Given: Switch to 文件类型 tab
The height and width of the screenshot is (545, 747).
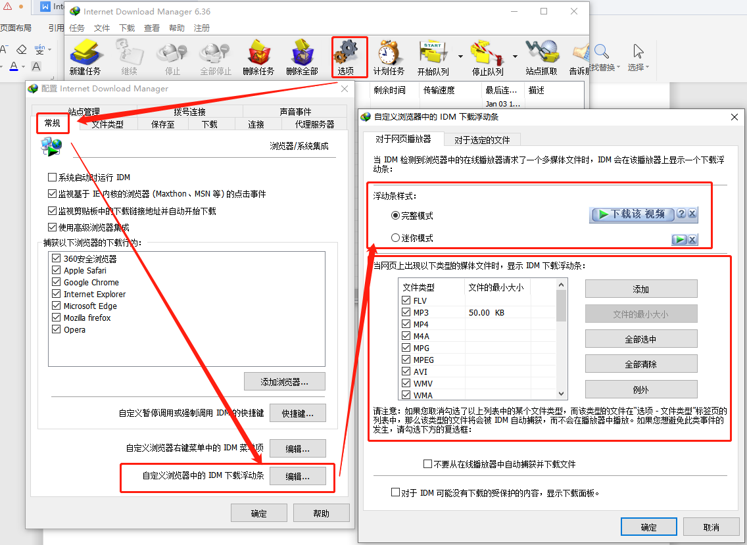Looking at the screenshot, I should click(x=108, y=124).
